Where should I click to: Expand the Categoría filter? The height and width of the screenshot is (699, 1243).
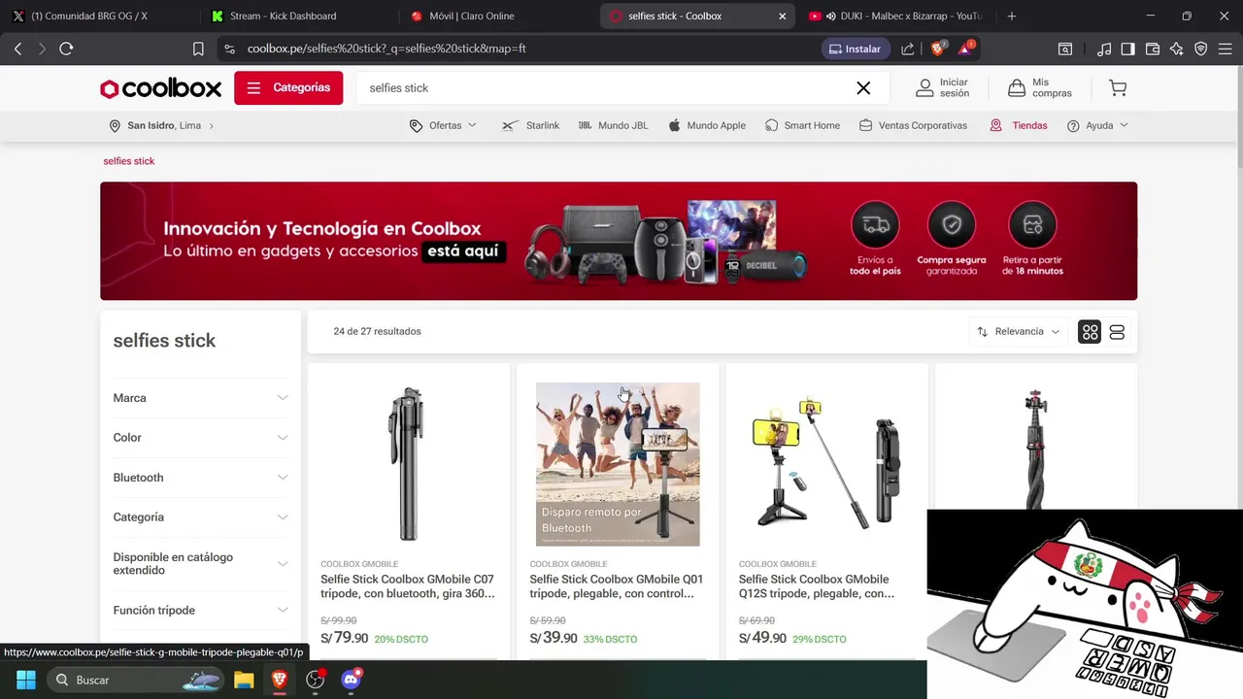pos(200,517)
